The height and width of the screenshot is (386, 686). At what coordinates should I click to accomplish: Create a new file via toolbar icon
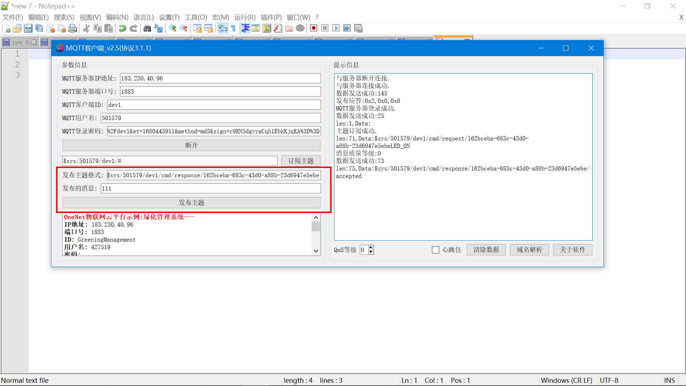pos(6,28)
